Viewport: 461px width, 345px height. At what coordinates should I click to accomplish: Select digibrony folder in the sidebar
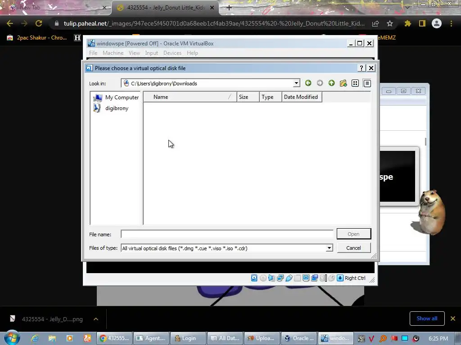click(x=111, y=108)
